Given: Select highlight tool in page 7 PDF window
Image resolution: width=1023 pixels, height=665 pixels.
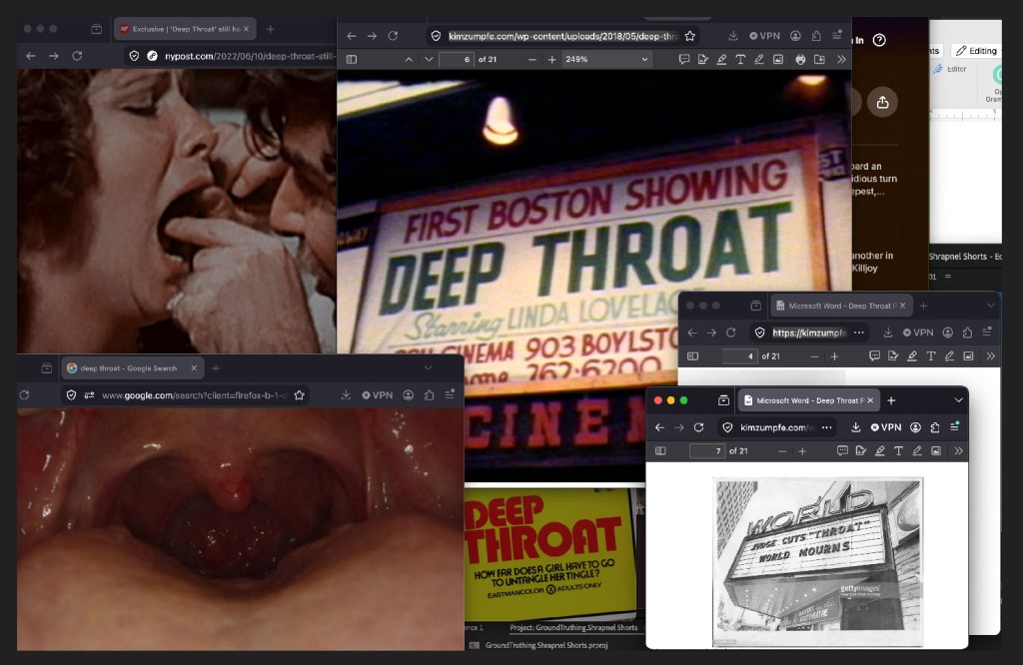Looking at the screenshot, I should 880,450.
